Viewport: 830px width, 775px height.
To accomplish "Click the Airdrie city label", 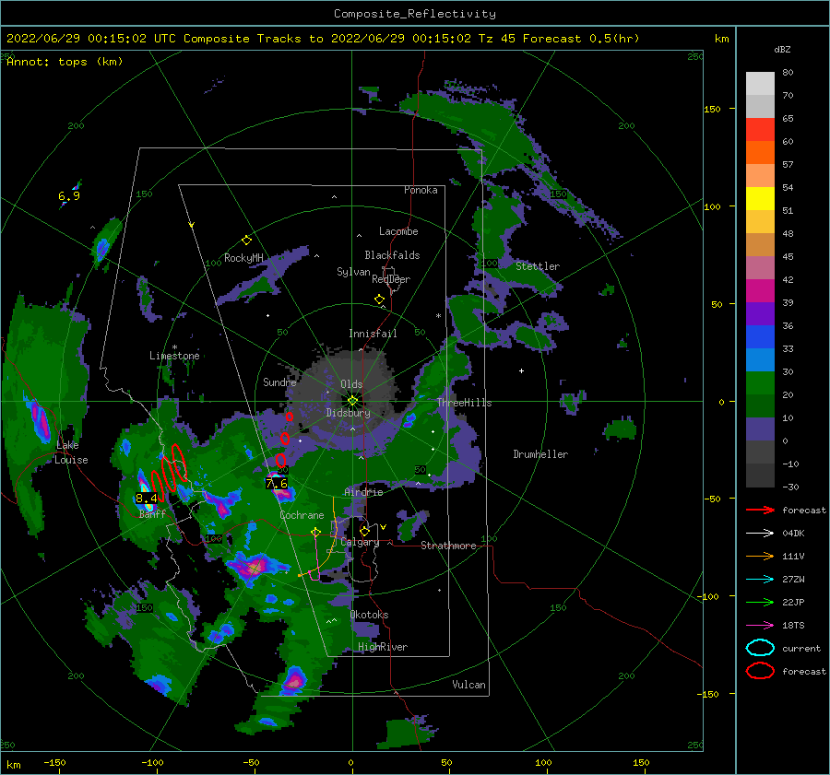I will (x=363, y=492).
